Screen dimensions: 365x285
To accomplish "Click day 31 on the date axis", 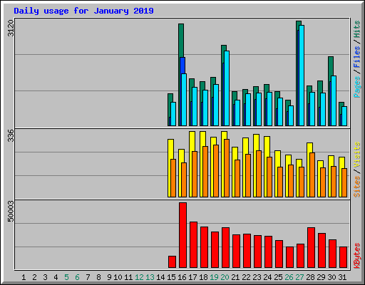I will [x=342, y=277].
